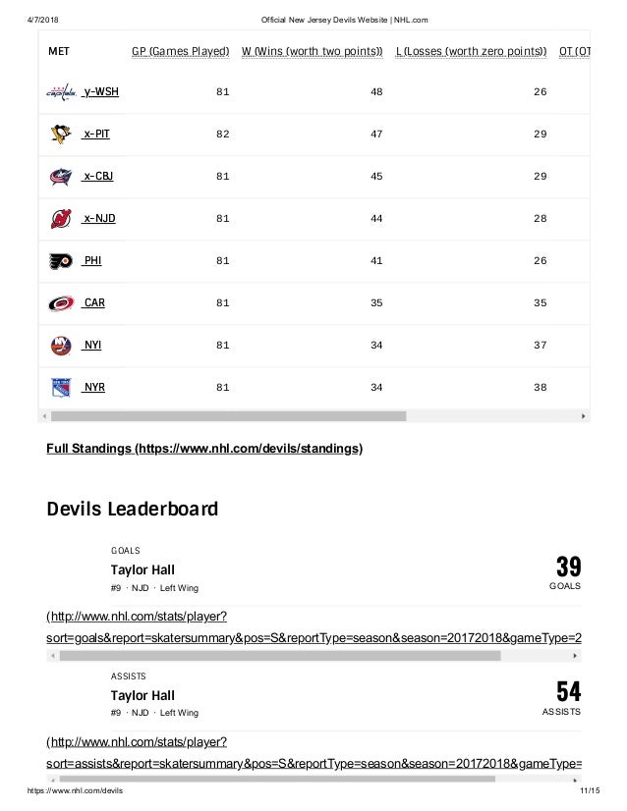Open the y-WSH team link

pos(100,91)
